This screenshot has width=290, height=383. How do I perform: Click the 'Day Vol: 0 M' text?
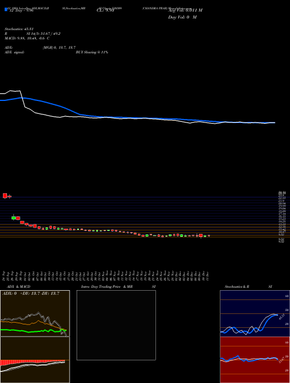pos(182,17)
